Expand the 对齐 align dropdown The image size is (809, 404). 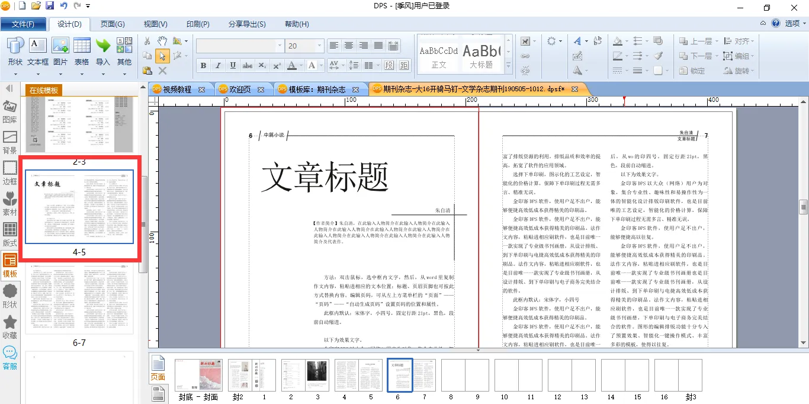[x=745, y=41]
